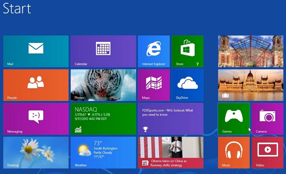Open the Windows Store tile
Viewport: 286px width, 174px height.
(x=187, y=51)
